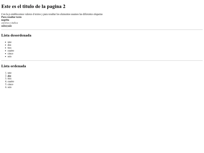Click numbered item 3 'tres'
Viewport: 204px width, 153px height.
[9, 79]
